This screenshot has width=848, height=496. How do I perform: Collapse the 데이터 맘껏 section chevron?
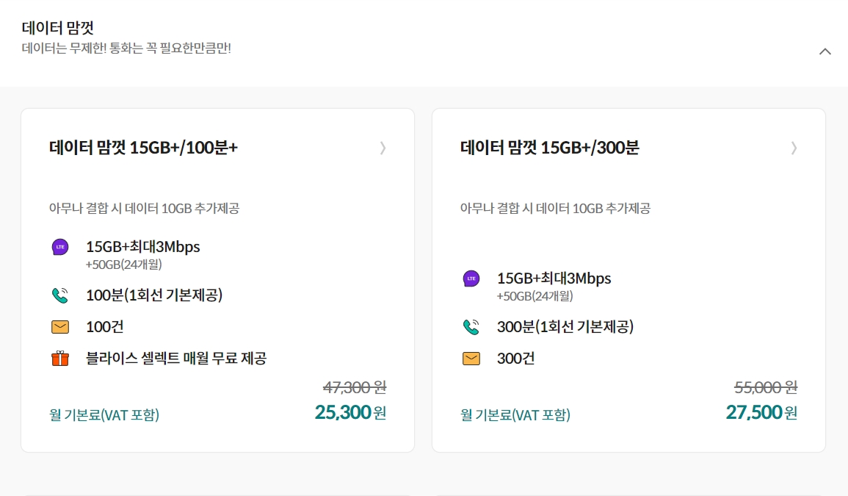825,51
